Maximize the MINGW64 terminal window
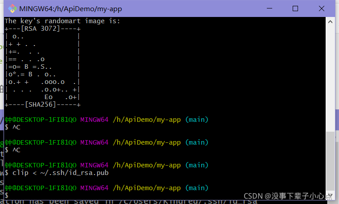 tap(295, 8)
